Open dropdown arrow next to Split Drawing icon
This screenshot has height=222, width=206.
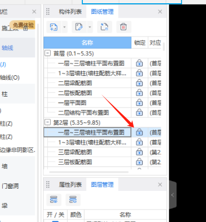pos(90,27)
